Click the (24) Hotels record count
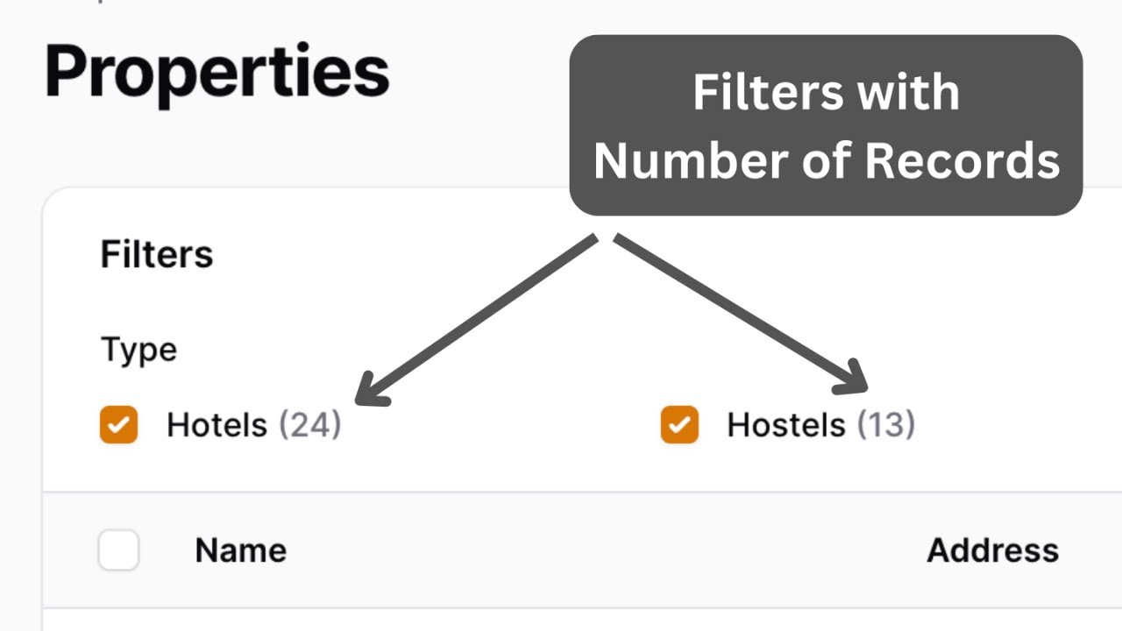The image size is (1122, 631). tap(309, 425)
